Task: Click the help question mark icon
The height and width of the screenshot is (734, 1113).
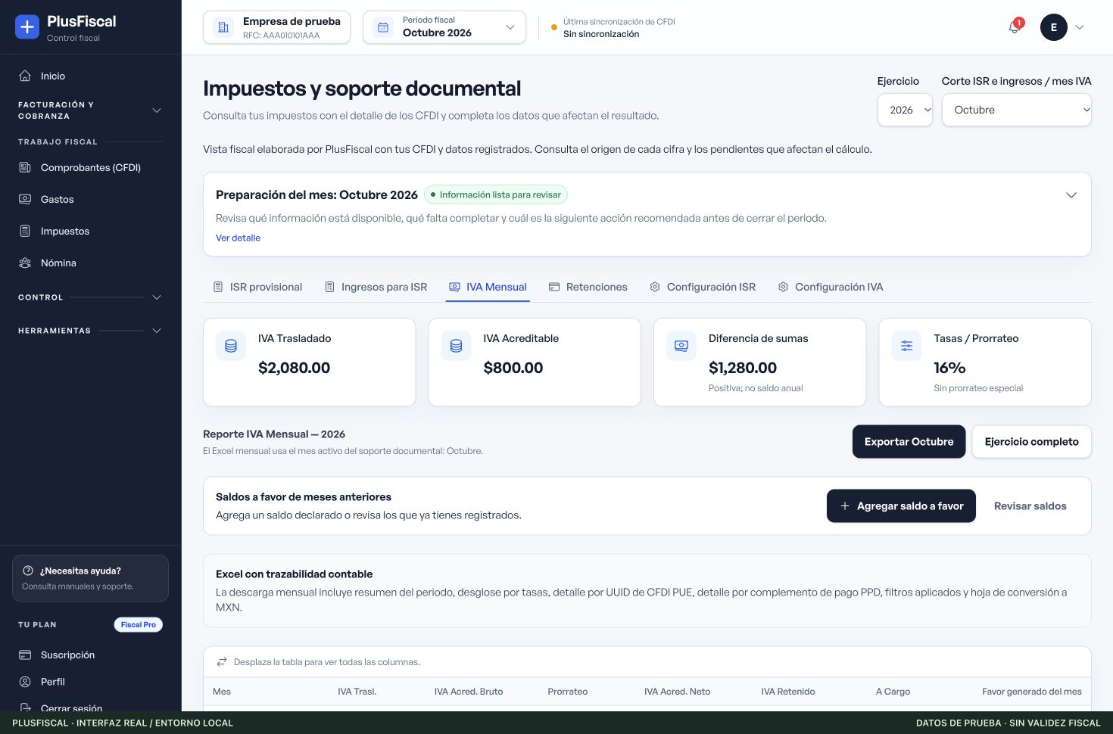Action: (28, 571)
